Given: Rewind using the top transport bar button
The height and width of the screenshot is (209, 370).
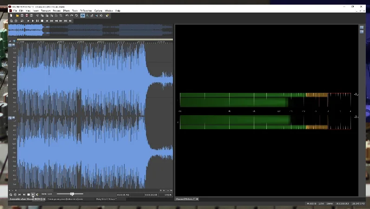Looking at the screenshot, I should (x=56, y=21).
